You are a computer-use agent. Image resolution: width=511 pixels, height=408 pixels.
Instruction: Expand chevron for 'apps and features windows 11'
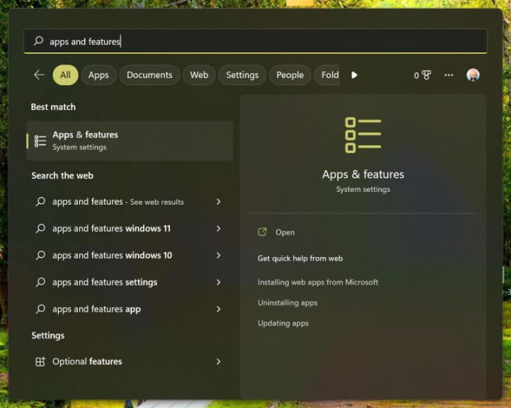(219, 229)
